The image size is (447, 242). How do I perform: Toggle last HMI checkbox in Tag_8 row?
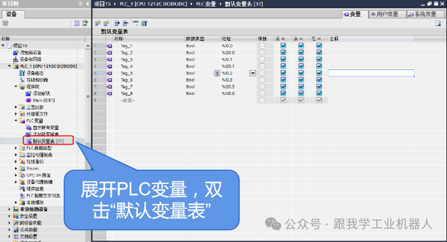click(x=319, y=93)
